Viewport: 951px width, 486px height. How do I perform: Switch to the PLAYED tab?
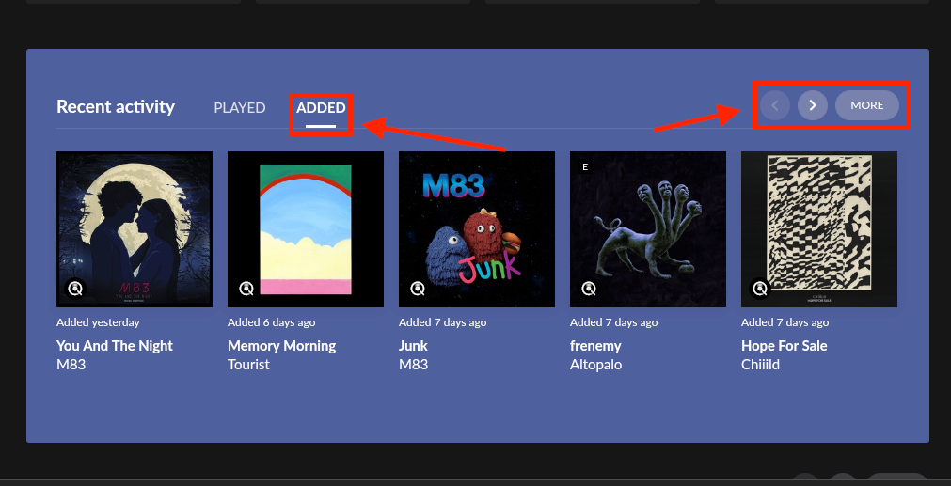pos(240,108)
